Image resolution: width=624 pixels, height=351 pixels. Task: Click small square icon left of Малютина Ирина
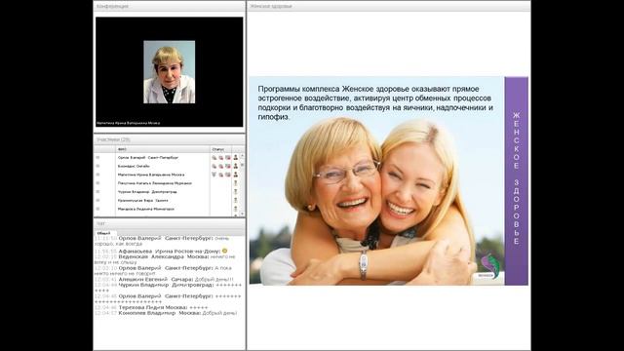click(x=97, y=175)
